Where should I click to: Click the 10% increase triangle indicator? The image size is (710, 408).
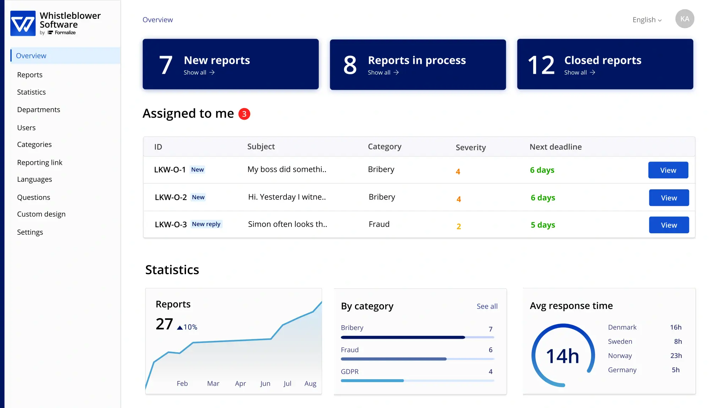180,327
